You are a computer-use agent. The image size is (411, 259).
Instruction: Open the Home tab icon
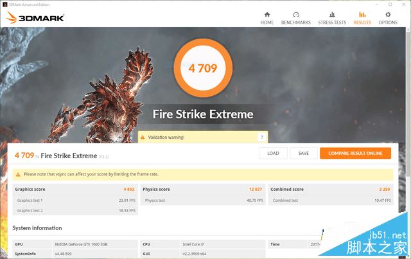coord(267,15)
